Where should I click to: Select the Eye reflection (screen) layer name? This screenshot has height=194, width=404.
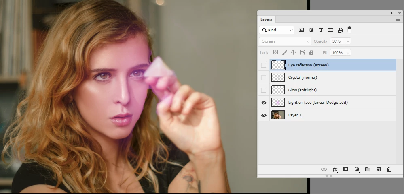pyautogui.click(x=309, y=65)
